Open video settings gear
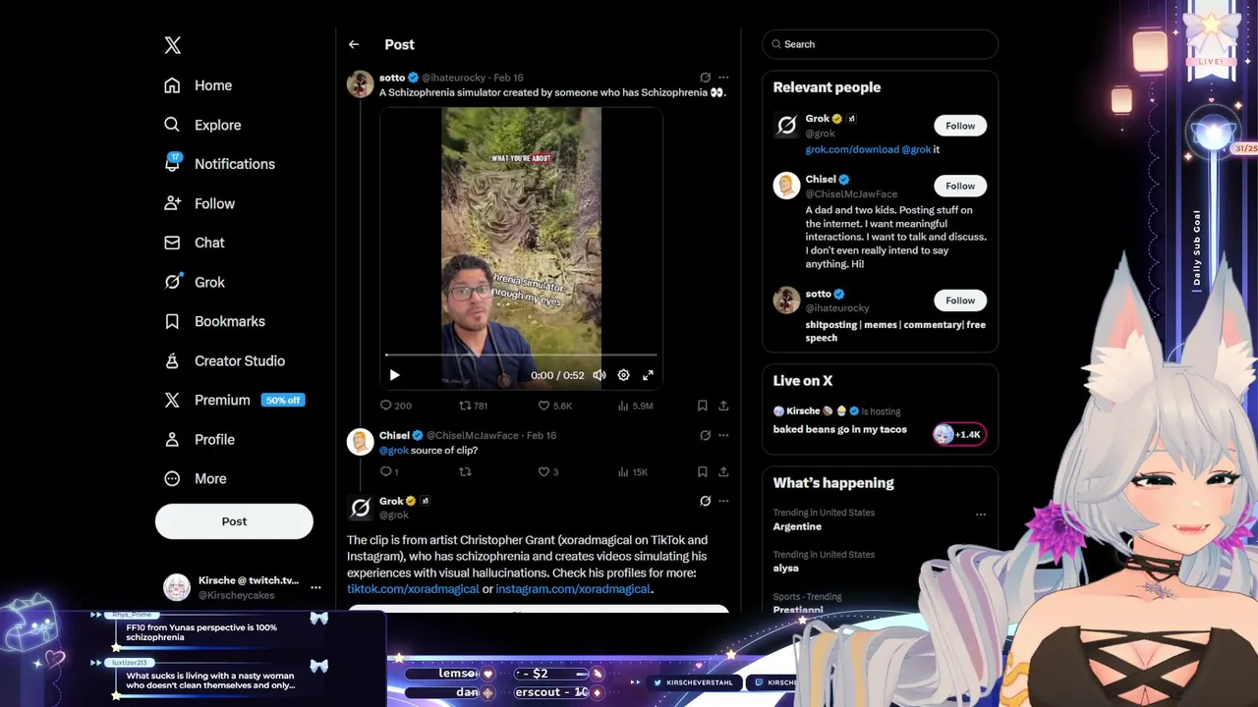1258x707 pixels. pyautogui.click(x=623, y=375)
